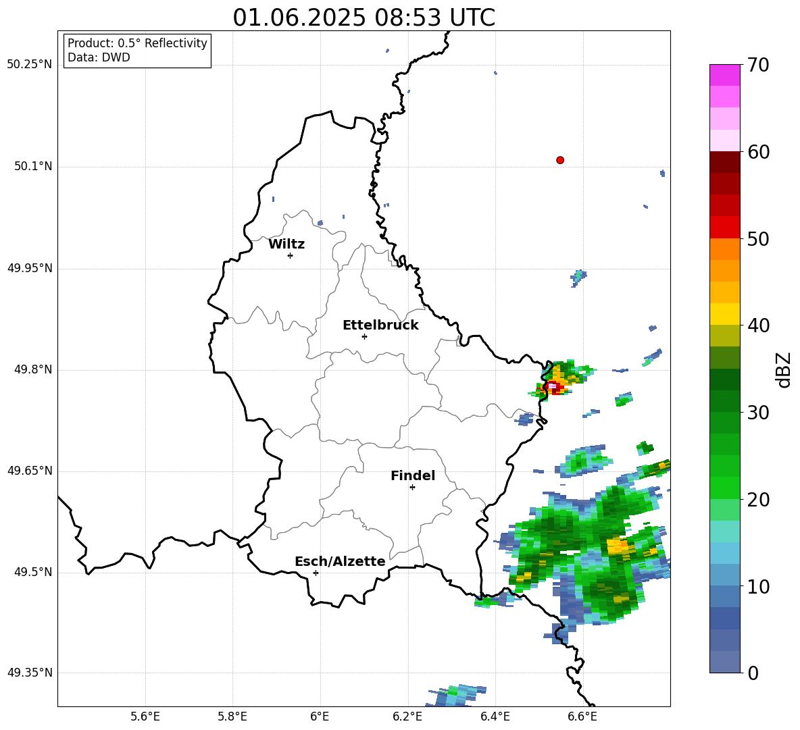
Task: Click the 49.5°N latitude label
Action: point(33,573)
